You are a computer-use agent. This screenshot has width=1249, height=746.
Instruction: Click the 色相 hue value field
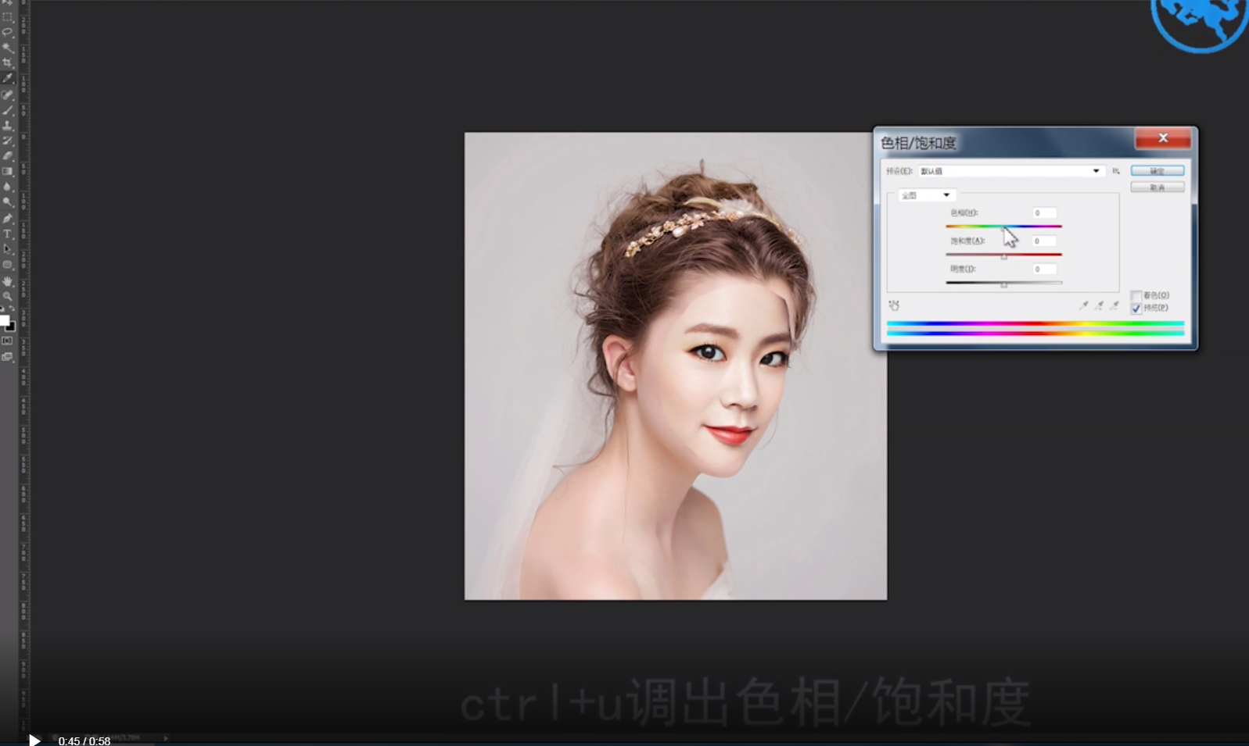pyautogui.click(x=1044, y=212)
